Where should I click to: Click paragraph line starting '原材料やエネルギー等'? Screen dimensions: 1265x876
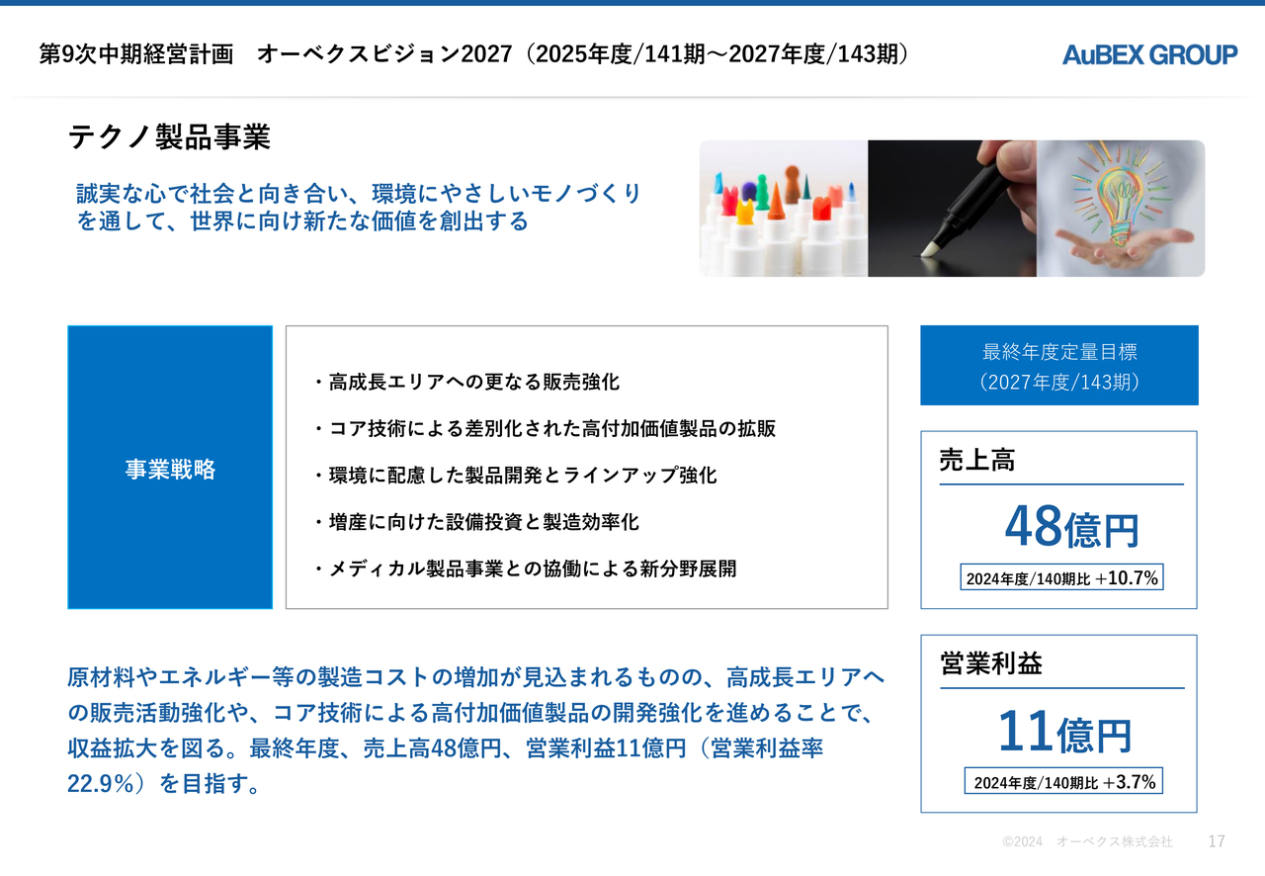click(476, 677)
